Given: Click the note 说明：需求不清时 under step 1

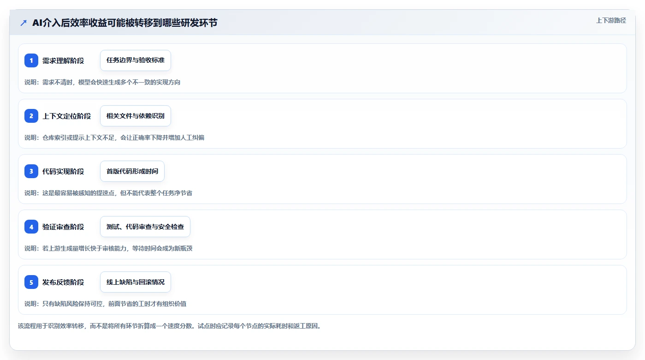Looking at the screenshot, I should pyautogui.click(x=102, y=82).
